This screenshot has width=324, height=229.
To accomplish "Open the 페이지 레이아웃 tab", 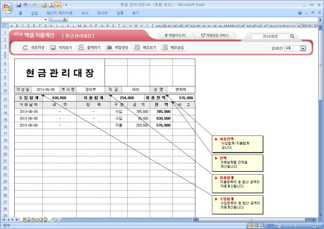I will [60, 13].
